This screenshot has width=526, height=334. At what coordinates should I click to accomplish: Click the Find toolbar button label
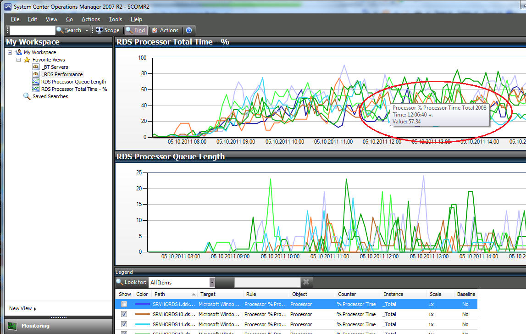[x=139, y=30]
